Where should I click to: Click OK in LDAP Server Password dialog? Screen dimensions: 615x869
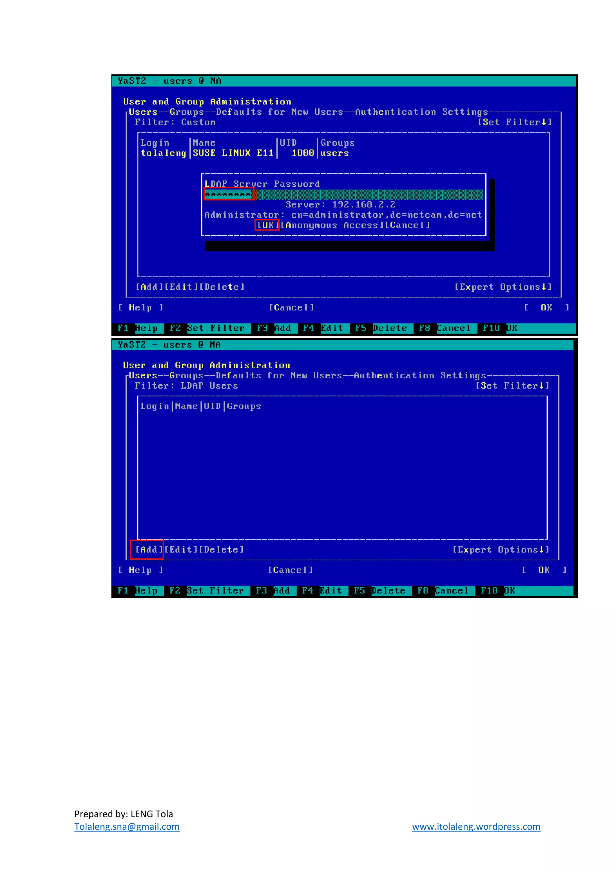pyautogui.click(x=267, y=225)
